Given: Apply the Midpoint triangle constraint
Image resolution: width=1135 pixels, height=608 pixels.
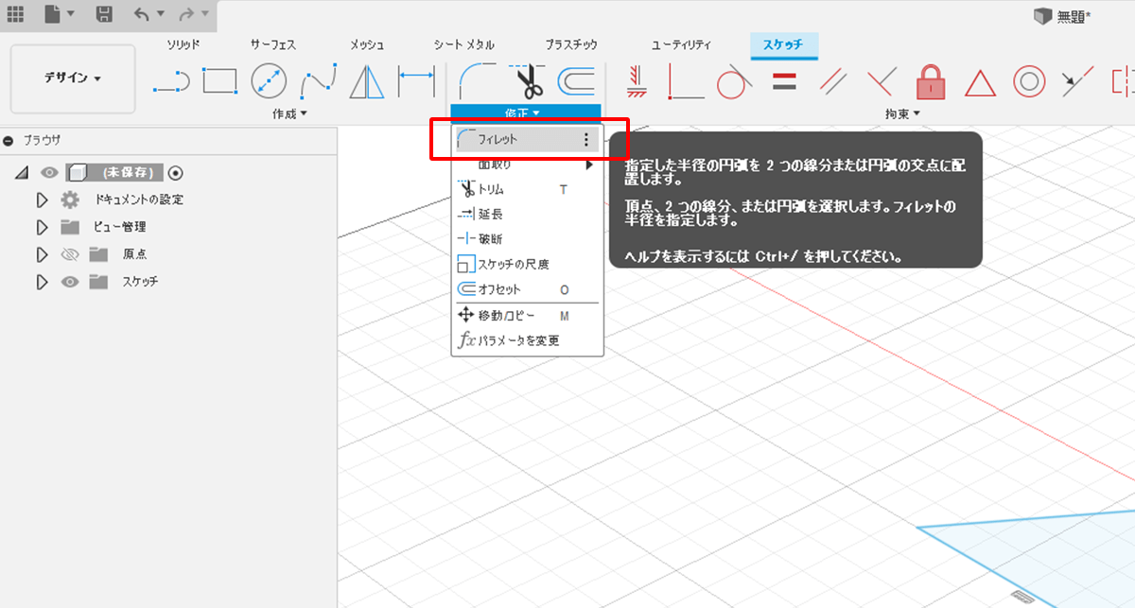Looking at the screenshot, I should tap(980, 82).
